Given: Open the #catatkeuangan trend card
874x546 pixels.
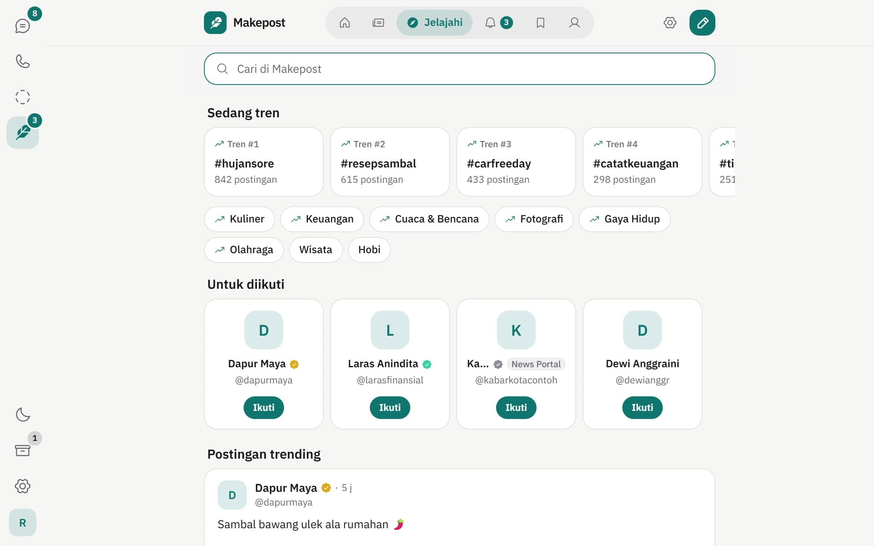Looking at the screenshot, I should click(x=643, y=162).
